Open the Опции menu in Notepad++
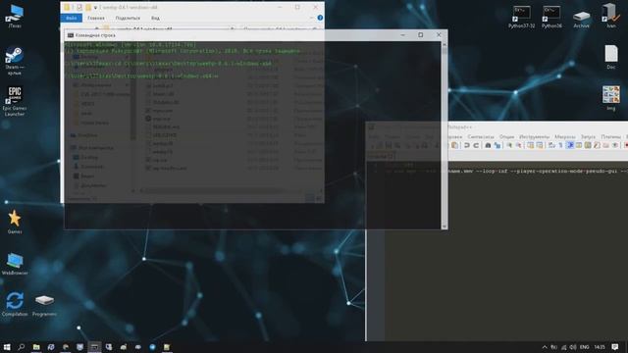 click(x=506, y=137)
